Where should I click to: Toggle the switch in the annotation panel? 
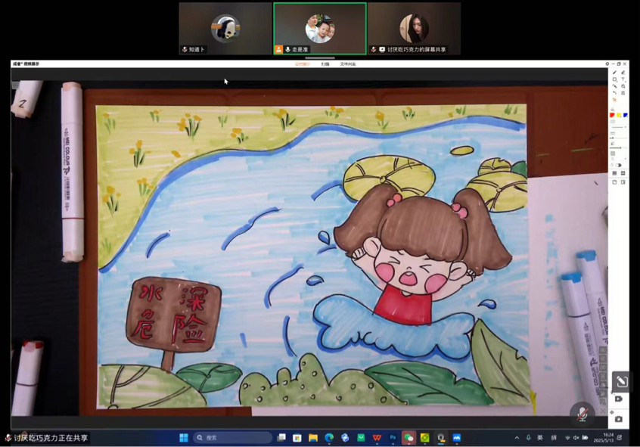point(618,165)
